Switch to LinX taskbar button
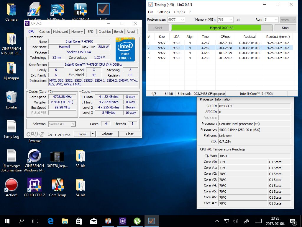302x227 pixels. pos(151,221)
